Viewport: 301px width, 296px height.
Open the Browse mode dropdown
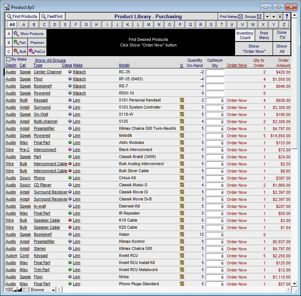coord(43,290)
